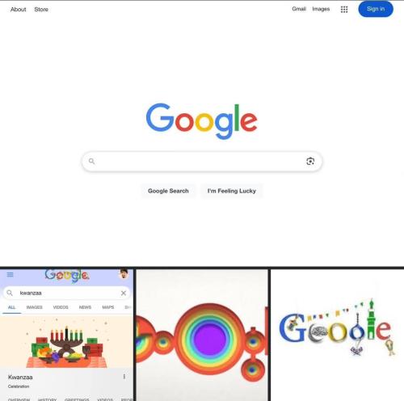Open the Store link

[41, 10]
